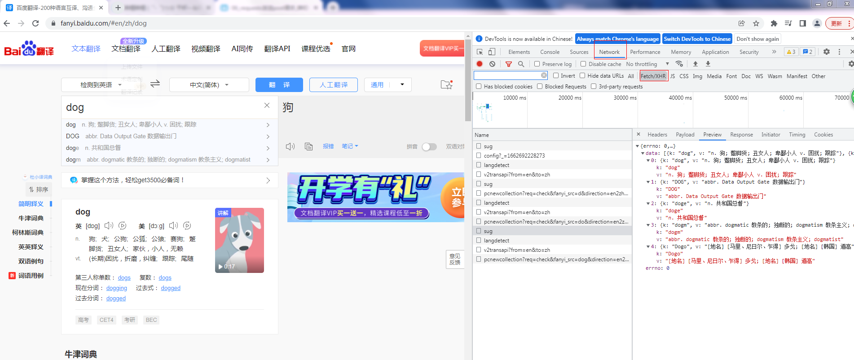The image size is (854, 360).
Task: Select DevTools inspect element tool
Action: 480,52
